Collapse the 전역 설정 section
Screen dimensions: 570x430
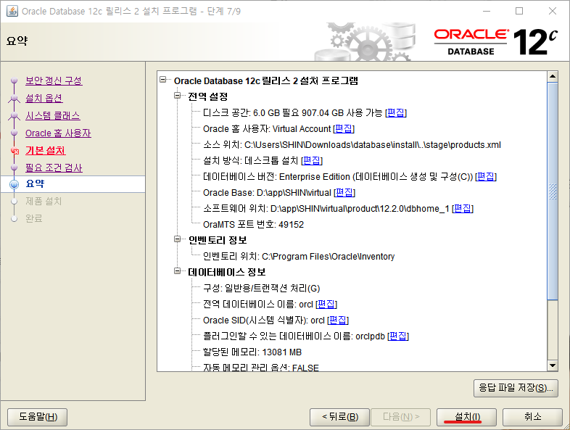pos(178,95)
